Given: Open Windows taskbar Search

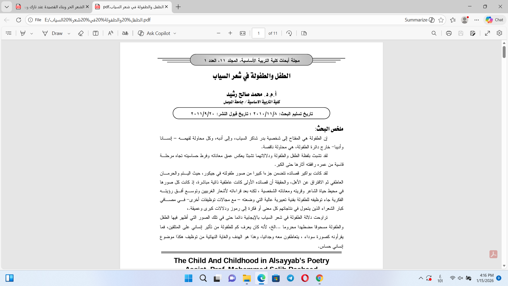Looking at the screenshot, I should [203, 278].
